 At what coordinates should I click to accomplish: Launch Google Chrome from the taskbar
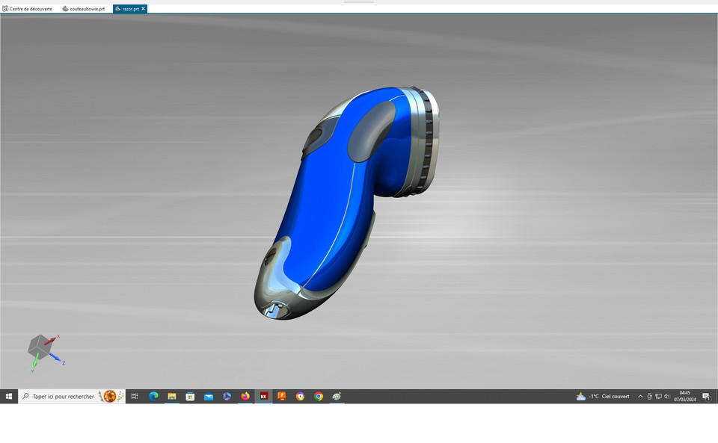319,396
